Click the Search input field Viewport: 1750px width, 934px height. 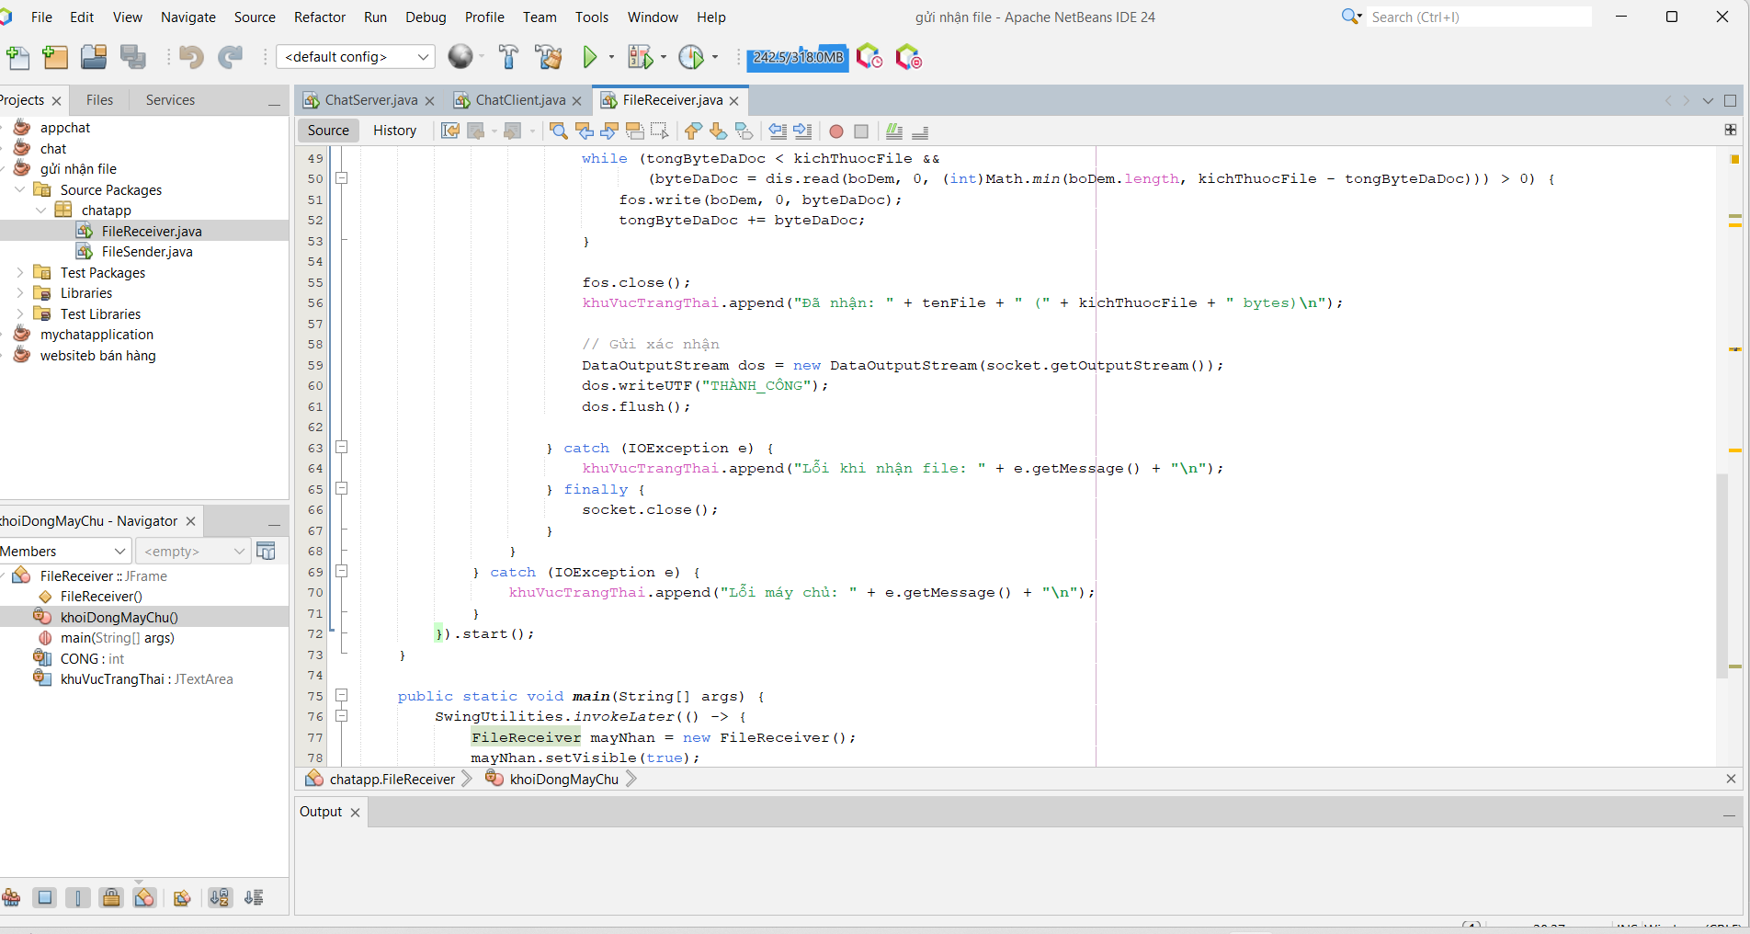1478,17
